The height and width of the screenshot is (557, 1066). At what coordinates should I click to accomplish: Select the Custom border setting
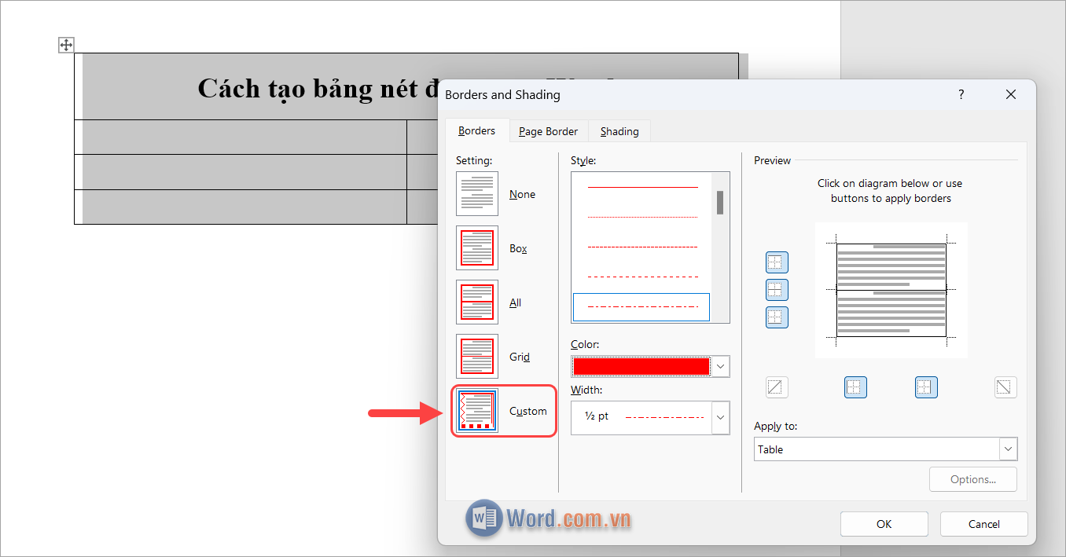477,410
